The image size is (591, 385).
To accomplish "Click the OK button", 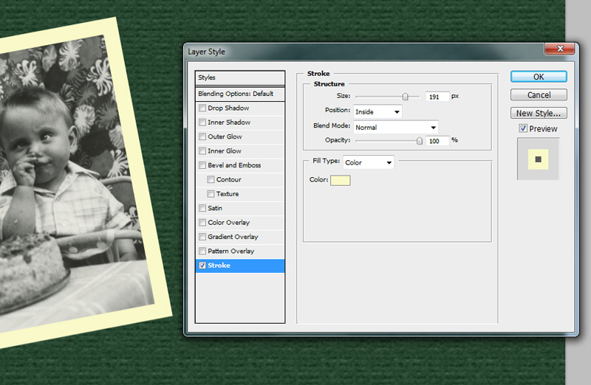I will coord(539,77).
